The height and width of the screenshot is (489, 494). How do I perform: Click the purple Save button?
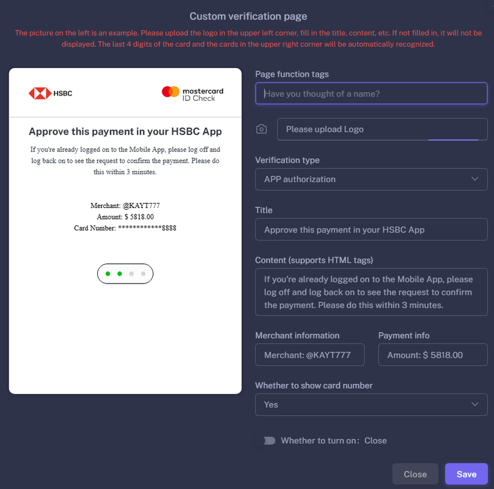point(466,474)
